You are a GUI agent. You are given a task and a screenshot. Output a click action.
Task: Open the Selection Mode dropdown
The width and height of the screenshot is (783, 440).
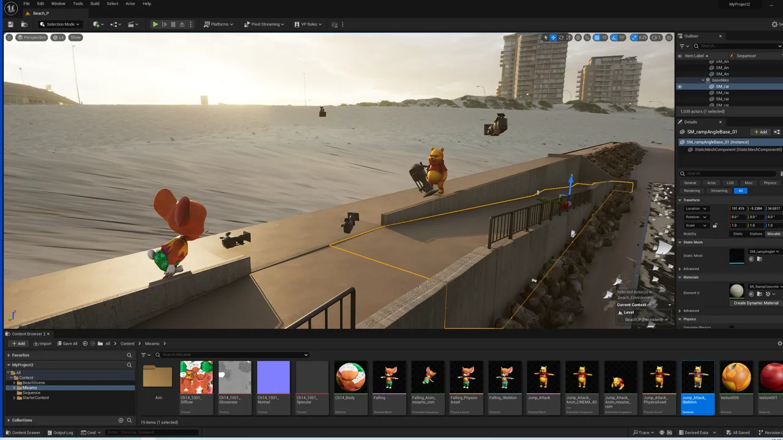point(60,24)
